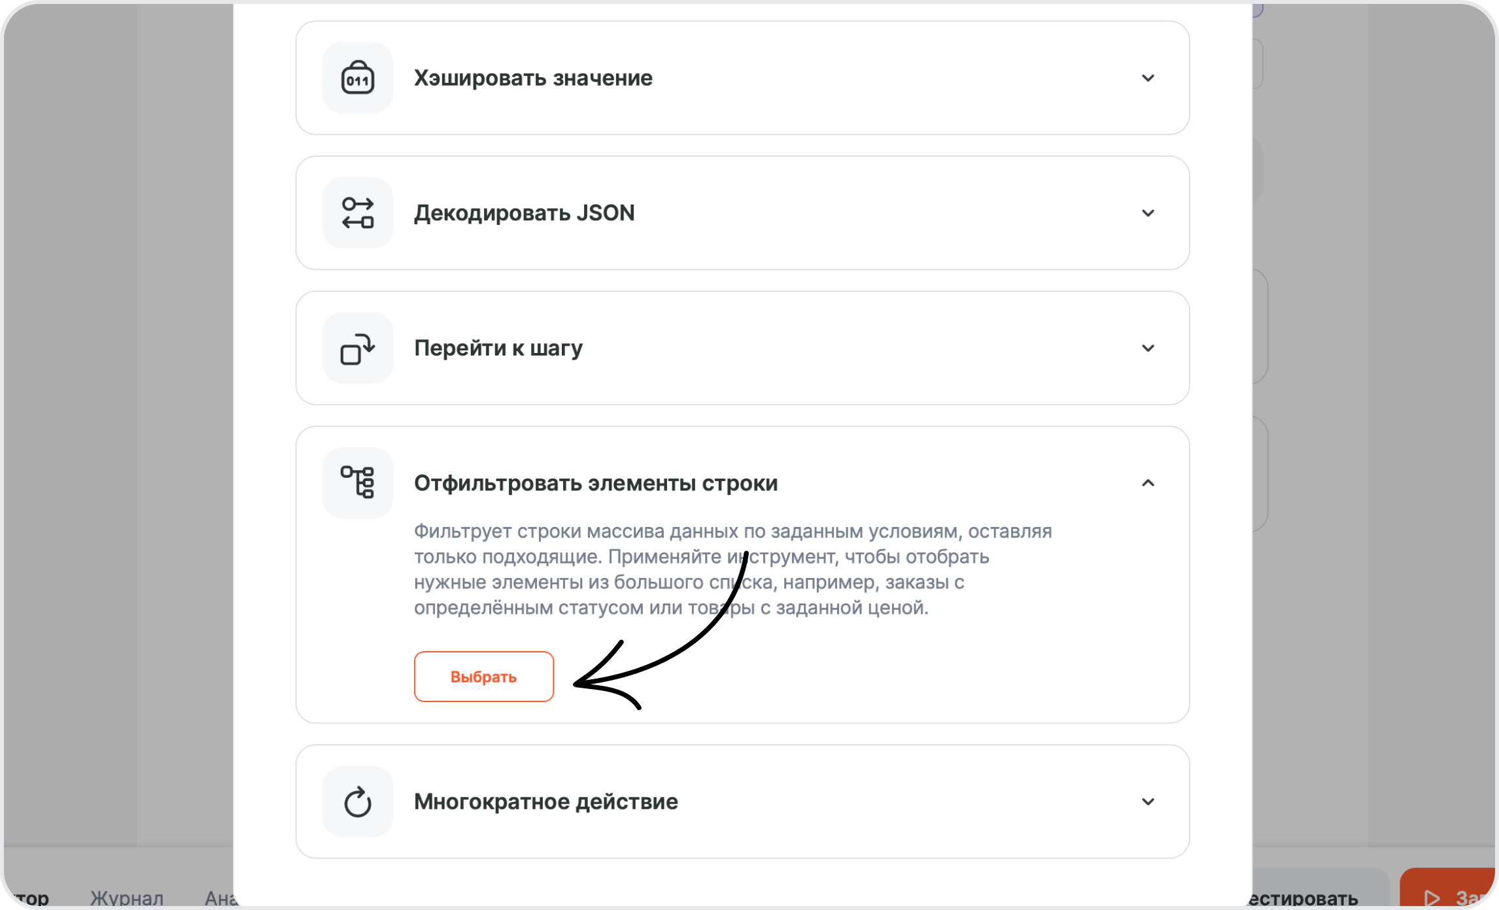Switch to the Журнал tab
Viewport: 1499px width, 910px height.
128,898
